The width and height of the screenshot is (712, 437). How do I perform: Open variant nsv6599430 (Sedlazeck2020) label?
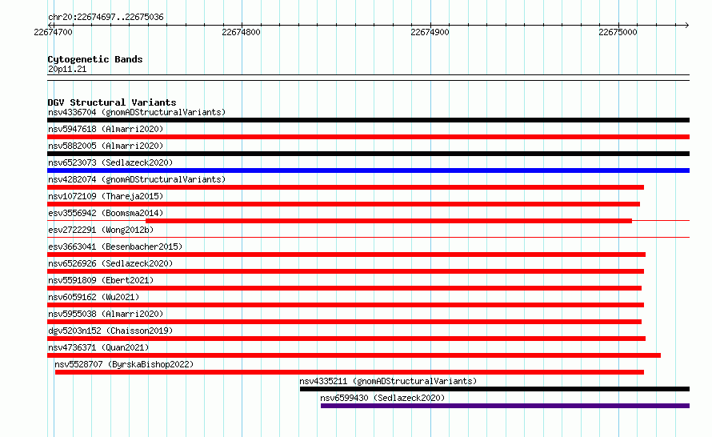[382, 398]
